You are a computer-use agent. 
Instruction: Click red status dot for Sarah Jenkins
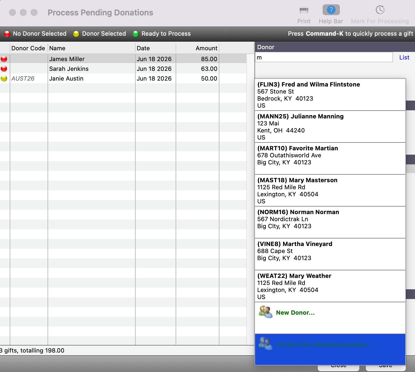coord(4,68)
